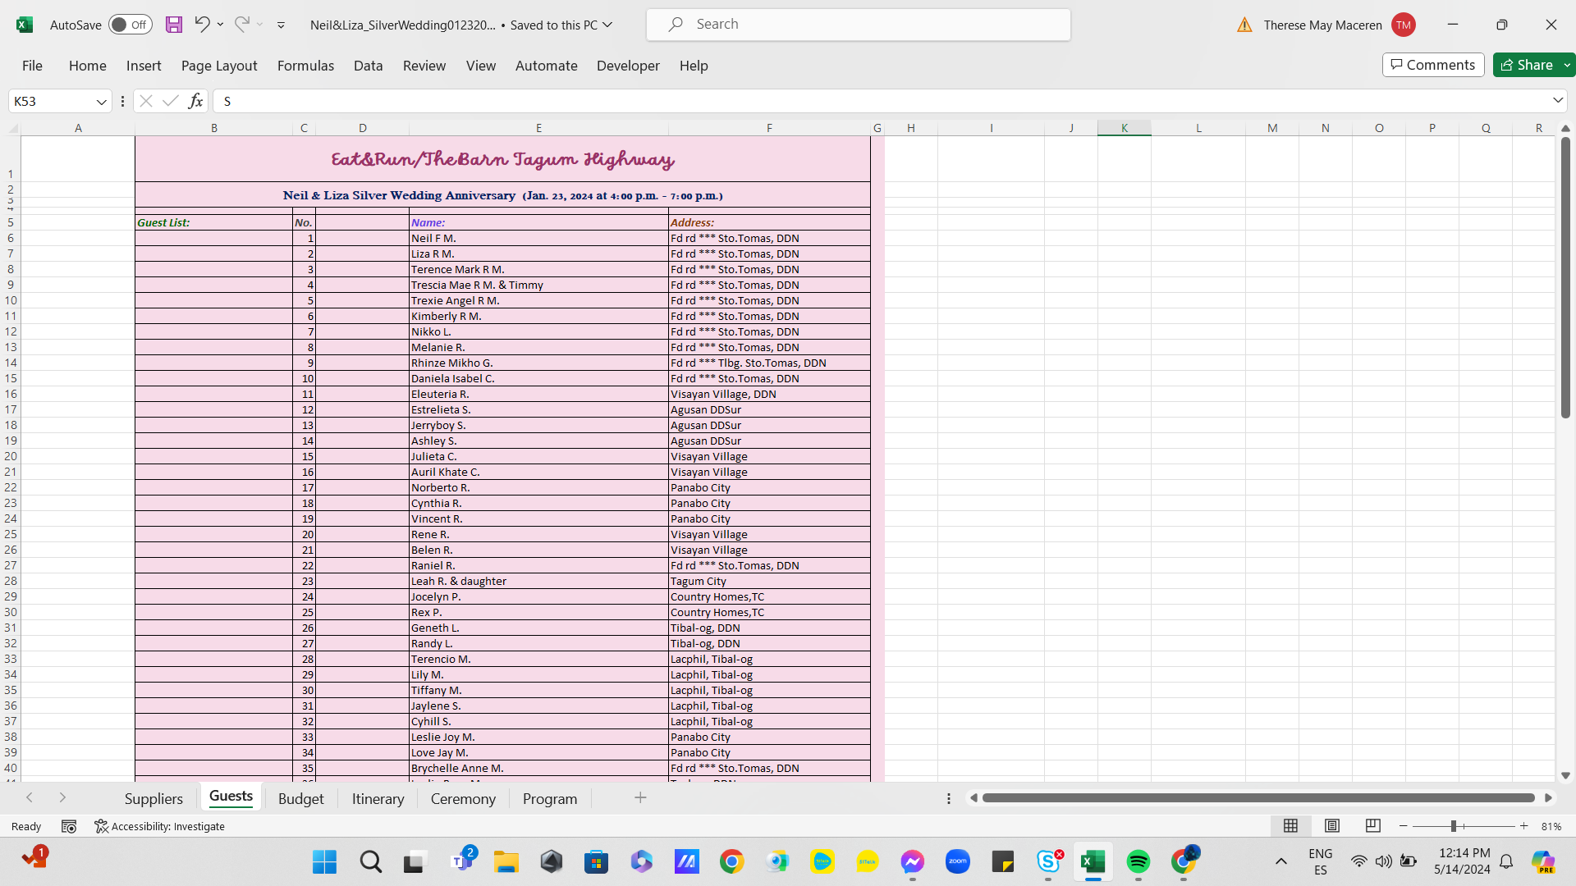Open File Explorer from the taskbar

pos(506,861)
